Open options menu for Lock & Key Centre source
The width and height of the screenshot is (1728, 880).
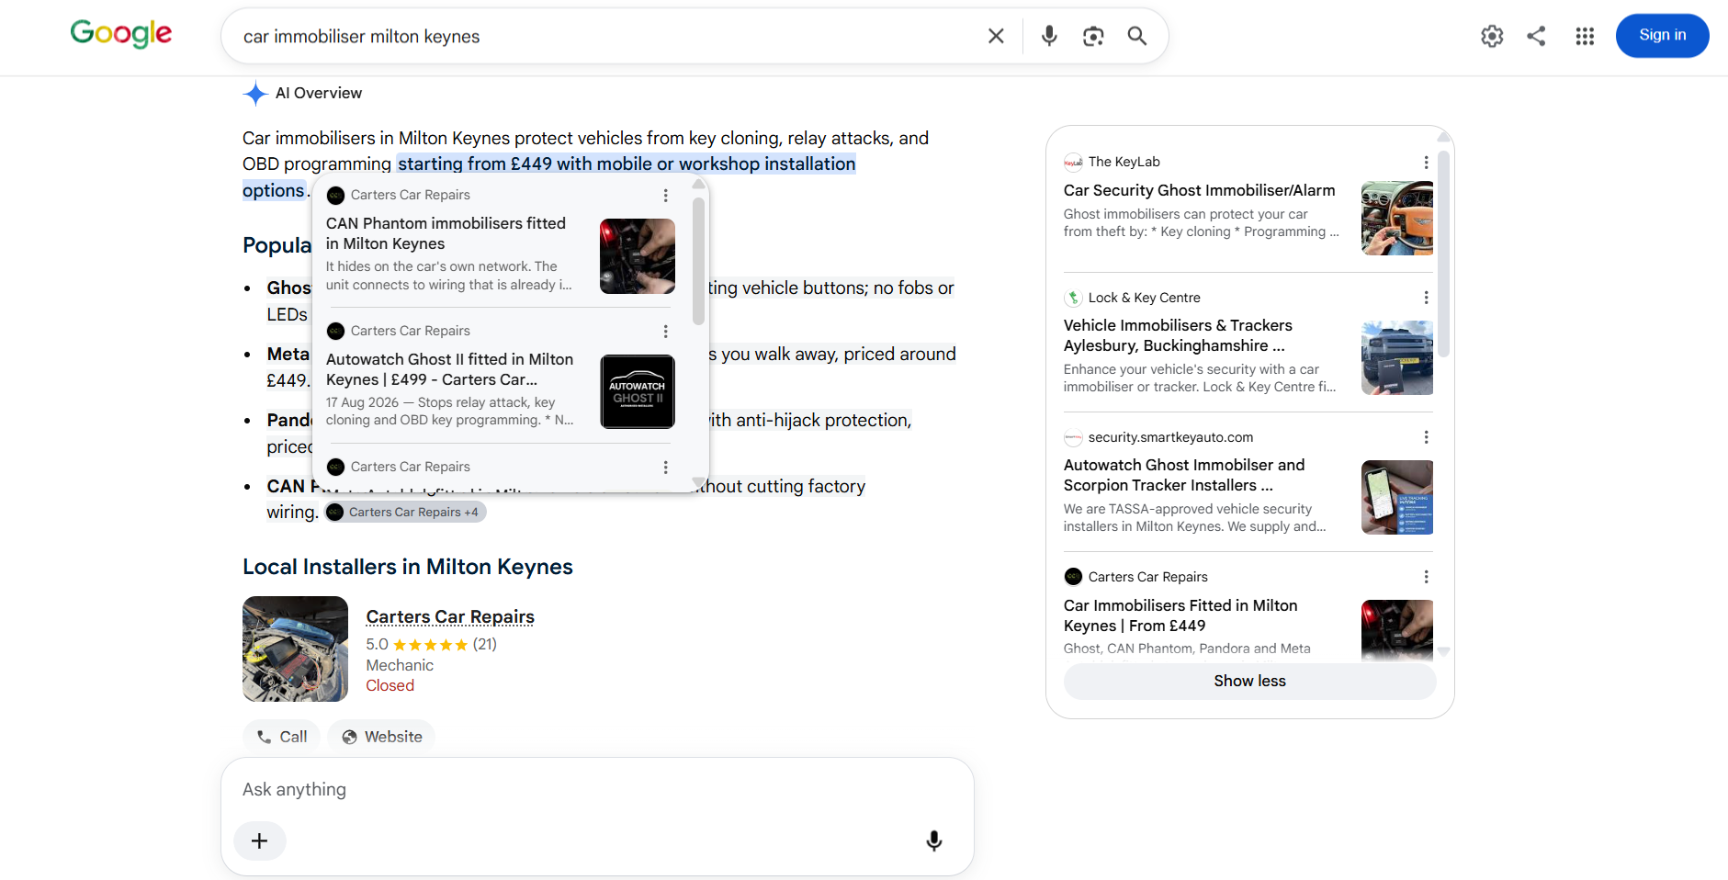point(1426,298)
